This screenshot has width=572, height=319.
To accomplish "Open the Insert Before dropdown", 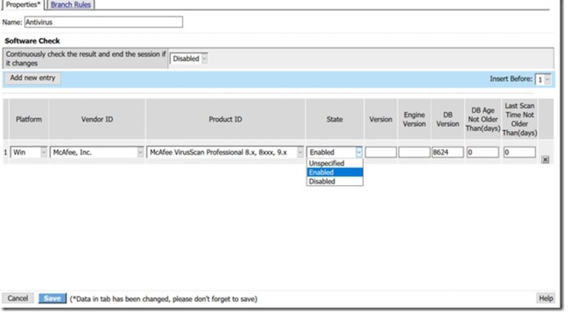I will pos(542,79).
